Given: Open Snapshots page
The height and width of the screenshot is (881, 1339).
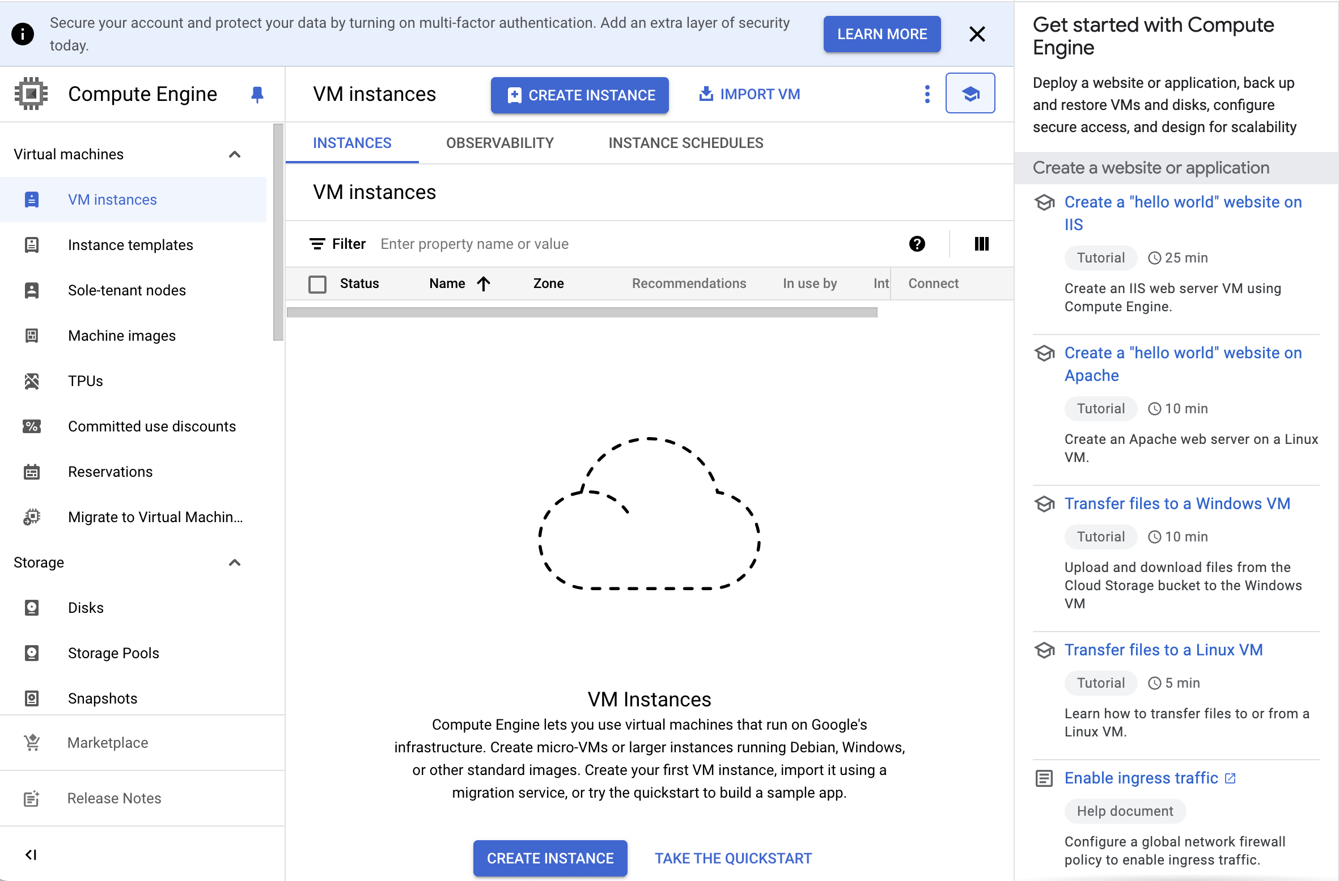Looking at the screenshot, I should click(x=133, y=697).
